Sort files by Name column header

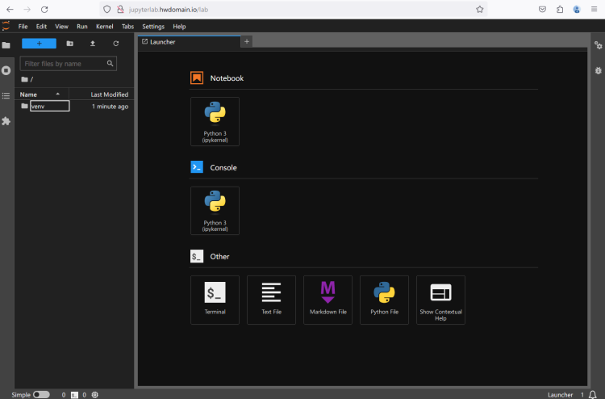tap(42, 94)
